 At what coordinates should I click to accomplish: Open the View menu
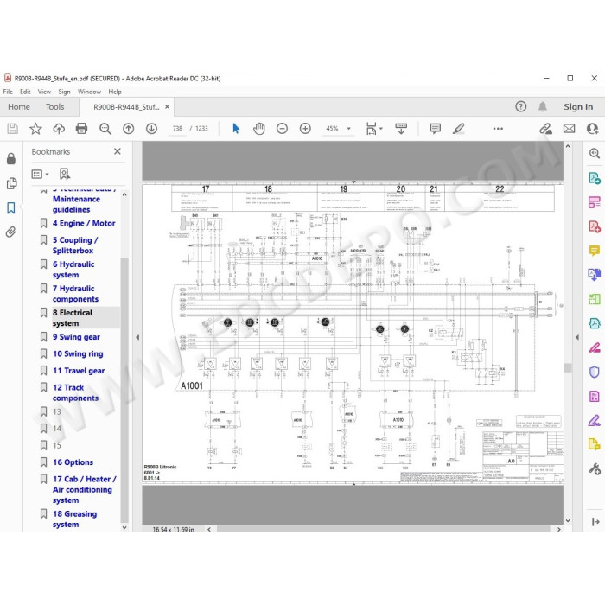pyautogui.click(x=44, y=92)
